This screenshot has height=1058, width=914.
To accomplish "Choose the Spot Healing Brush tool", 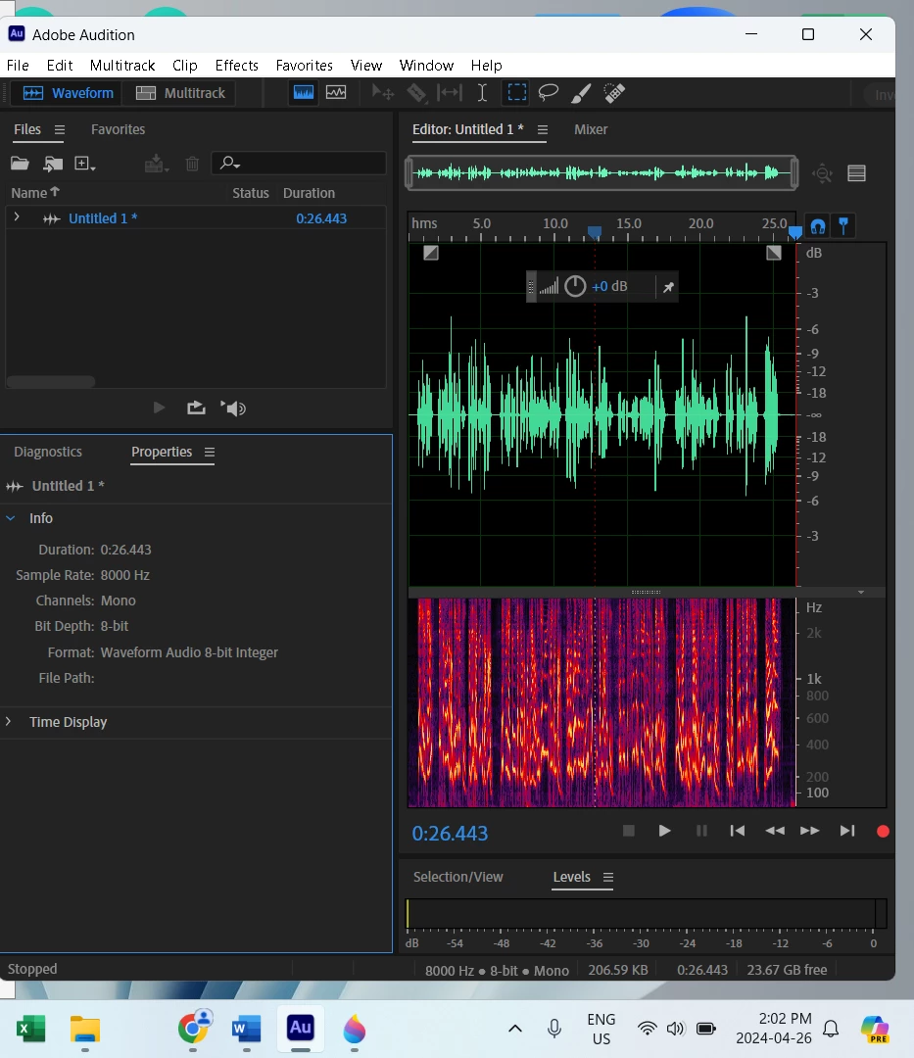I will [x=614, y=93].
